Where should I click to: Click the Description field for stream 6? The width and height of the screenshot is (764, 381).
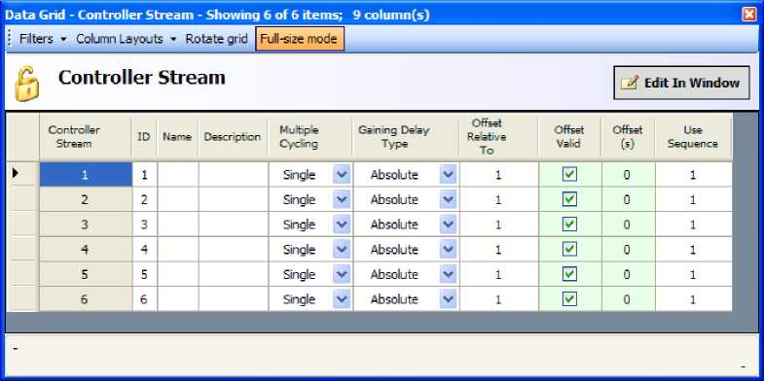tap(234, 298)
